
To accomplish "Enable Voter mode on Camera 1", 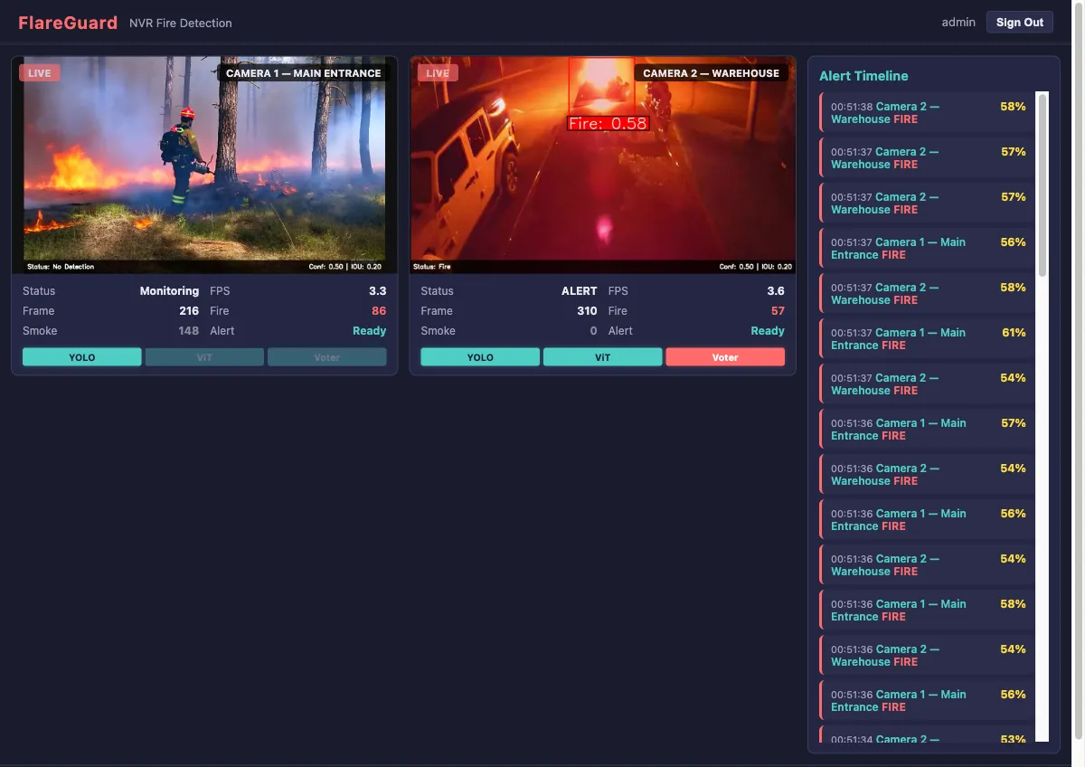I will (326, 356).
